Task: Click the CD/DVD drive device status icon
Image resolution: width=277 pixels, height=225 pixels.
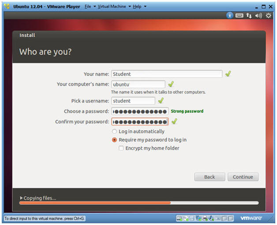Action: (x=186, y=219)
